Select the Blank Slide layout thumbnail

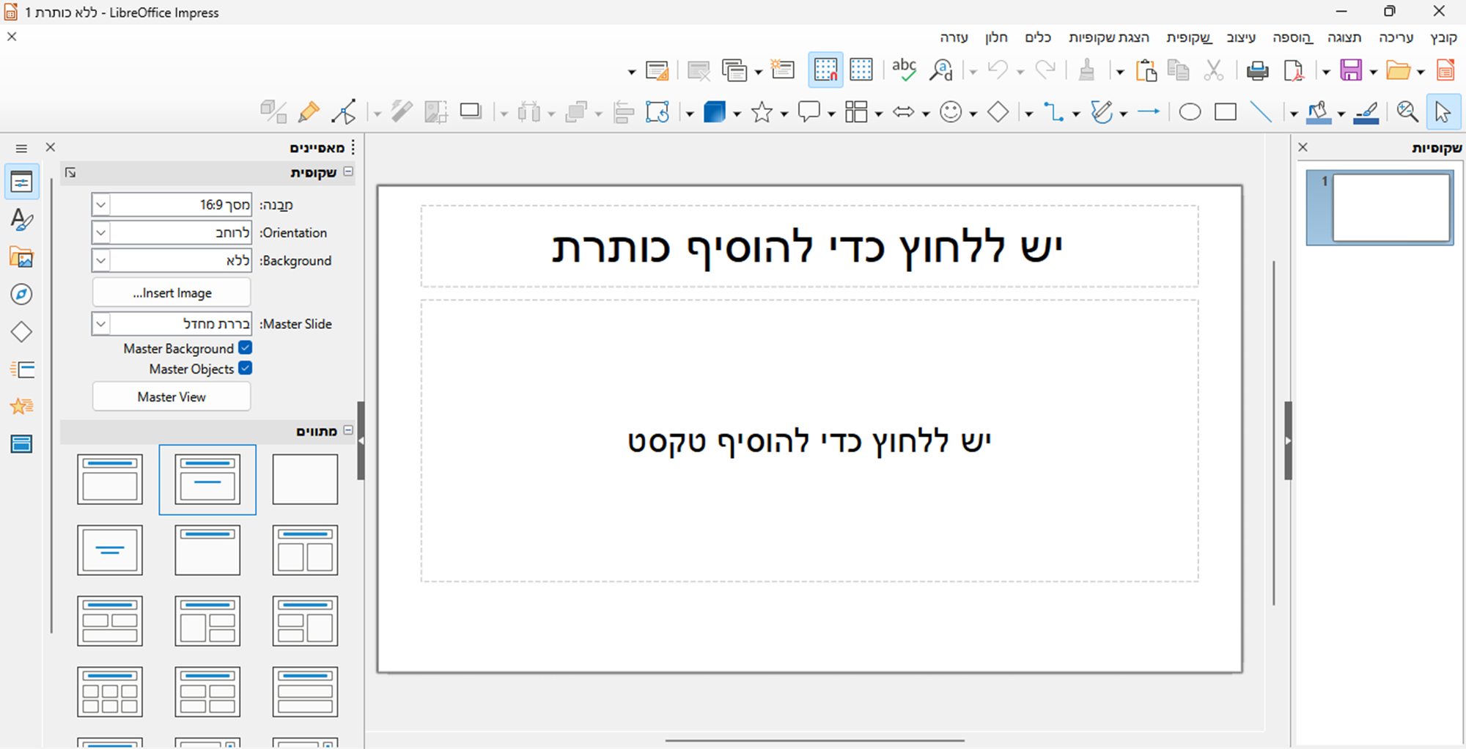point(305,479)
